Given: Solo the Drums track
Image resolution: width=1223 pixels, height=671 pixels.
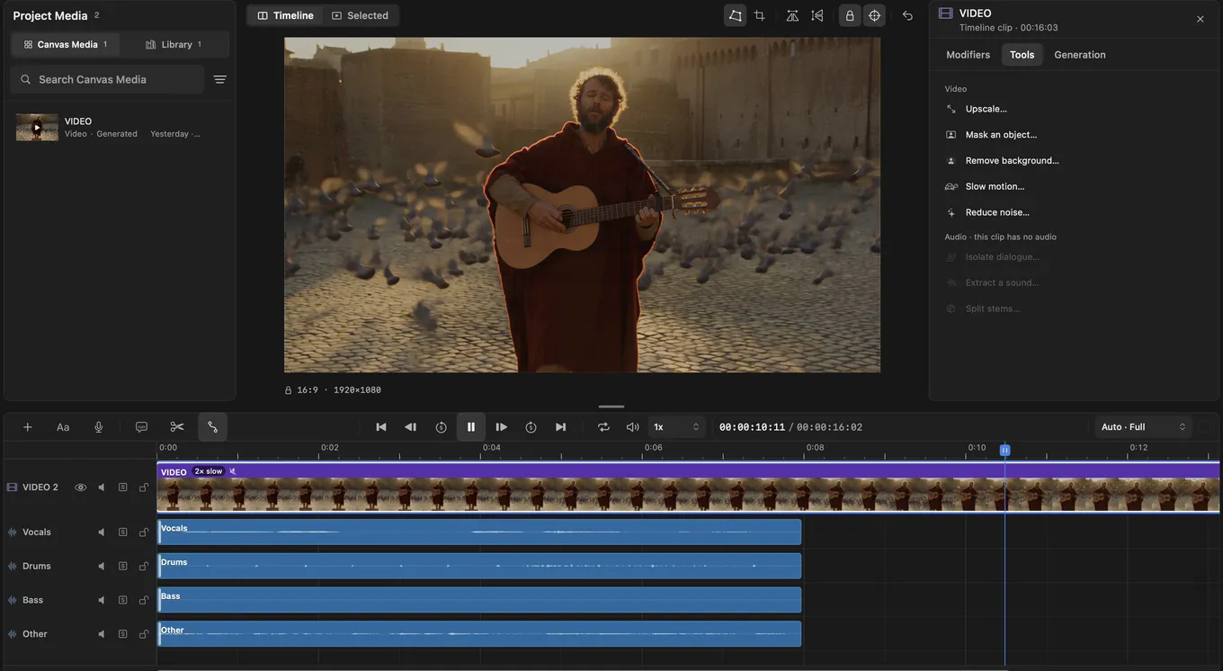Looking at the screenshot, I should (x=123, y=567).
